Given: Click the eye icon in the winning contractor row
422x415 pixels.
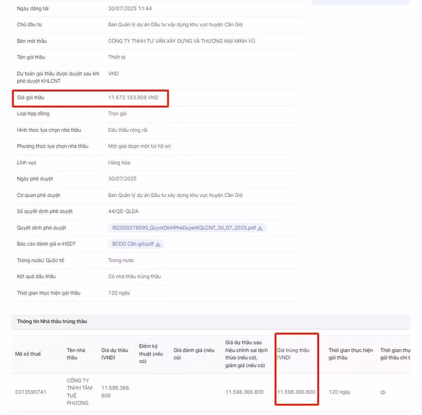Looking at the screenshot, I should pos(383,392).
